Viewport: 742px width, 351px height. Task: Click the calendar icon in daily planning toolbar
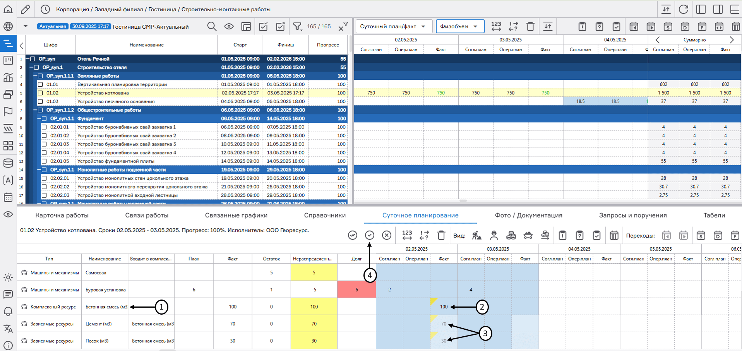(614, 235)
